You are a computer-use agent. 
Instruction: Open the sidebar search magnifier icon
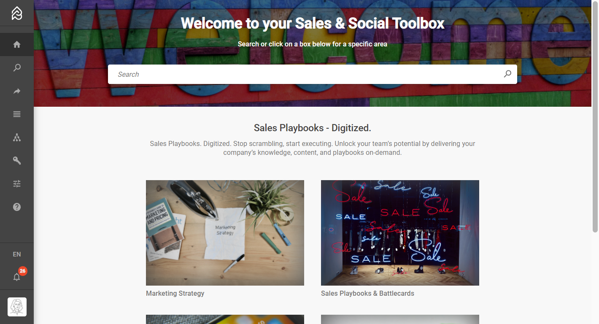pos(17,67)
